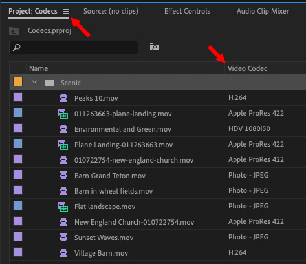Click the Village Barn.mov clip icon

tap(63, 253)
